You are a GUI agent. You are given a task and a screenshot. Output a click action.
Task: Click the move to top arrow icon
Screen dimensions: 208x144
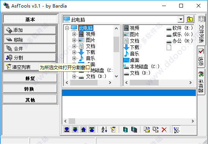[x=92, y=130]
